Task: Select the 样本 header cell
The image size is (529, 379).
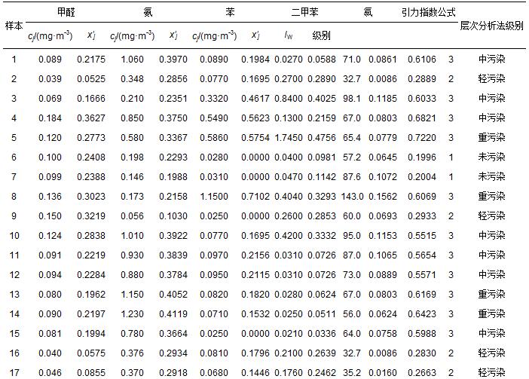Action: click(14, 25)
